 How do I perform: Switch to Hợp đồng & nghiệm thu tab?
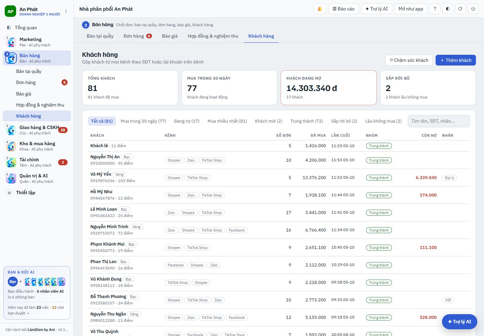(x=213, y=36)
